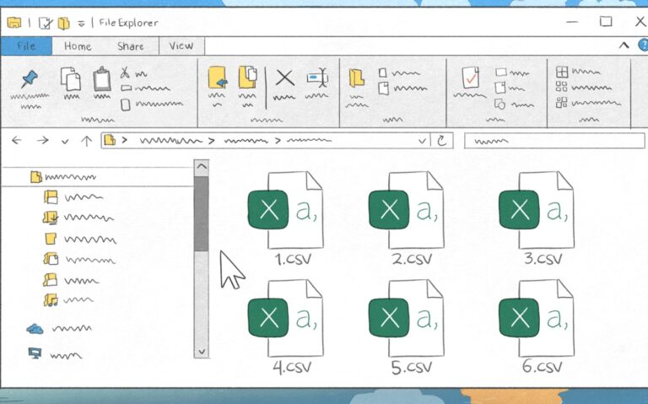The width and height of the screenshot is (648, 404).
Task: Switch to the View tab
Action: [x=181, y=46]
